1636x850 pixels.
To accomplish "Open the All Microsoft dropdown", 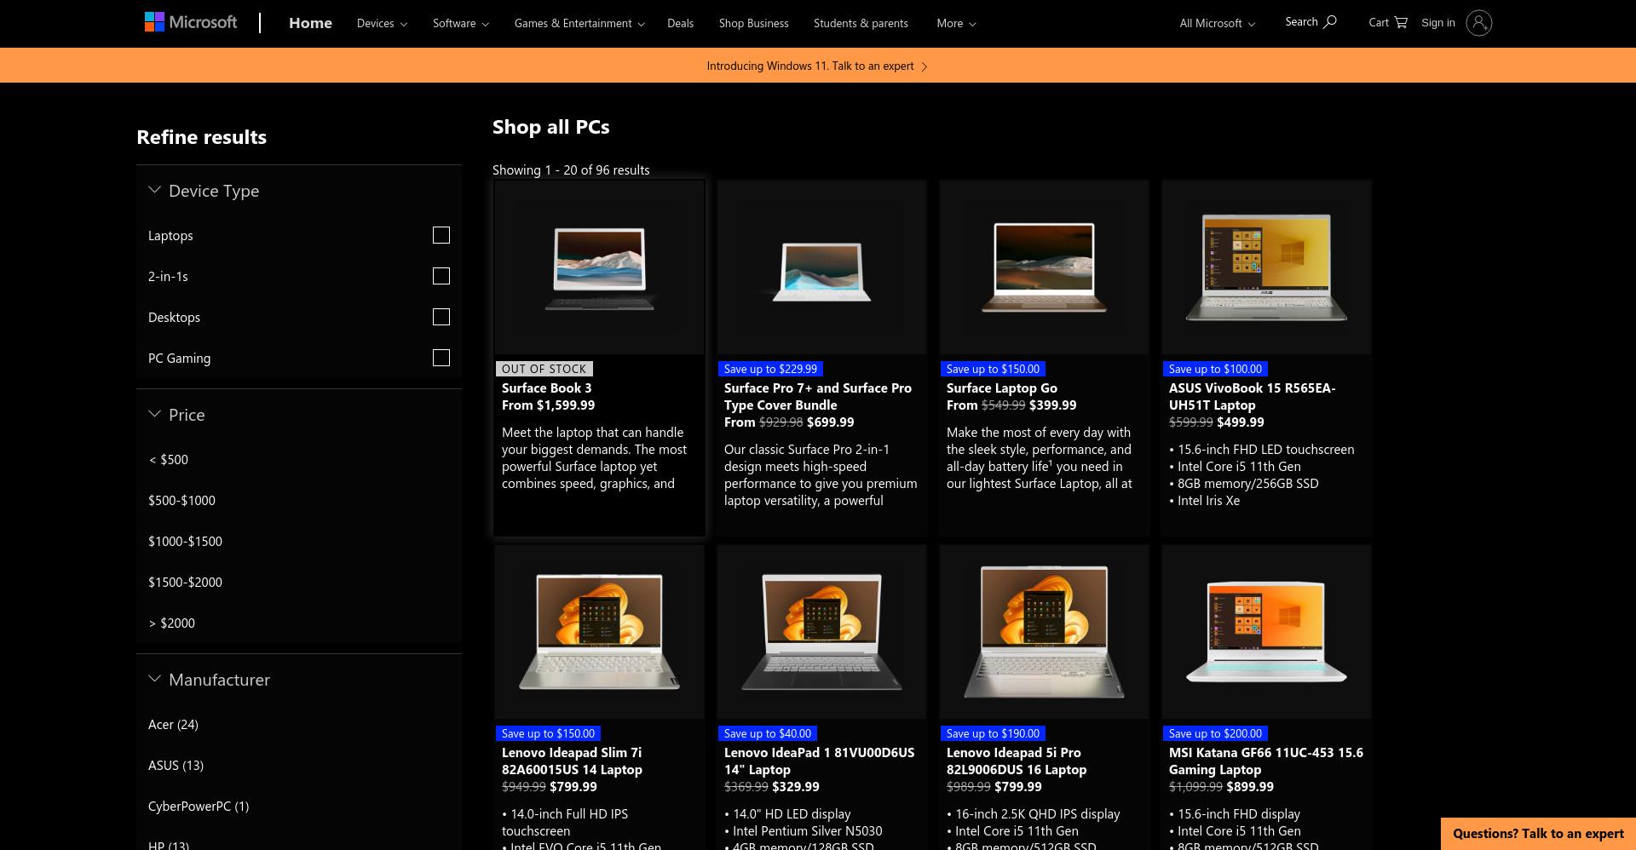I will pyautogui.click(x=1217, y=23).
